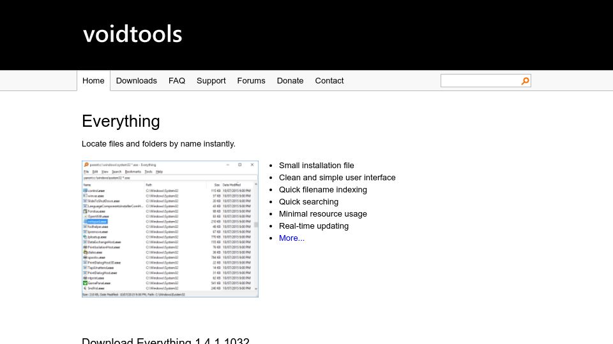
Task: Click the orange search magnifier icon
Action: (525, 81)
